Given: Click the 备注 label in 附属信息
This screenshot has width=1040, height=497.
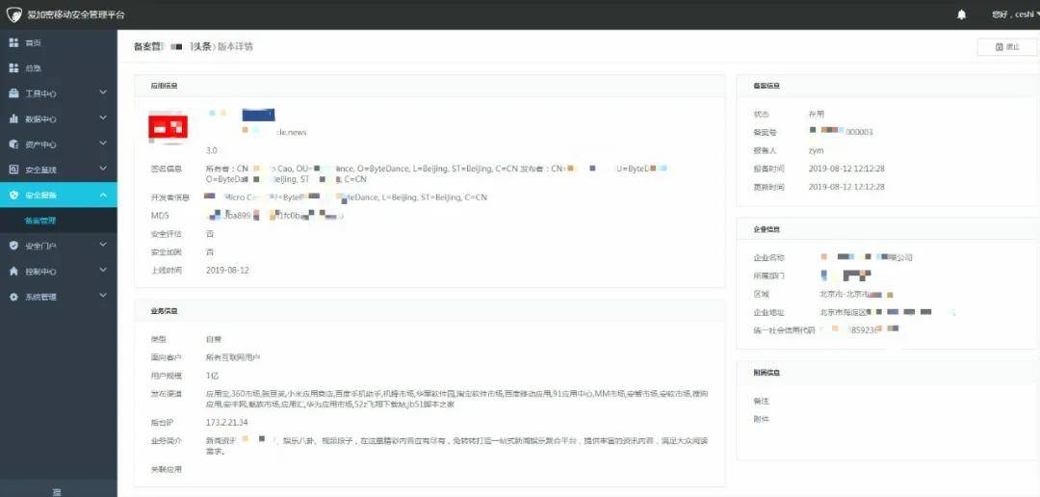Looking at the screenshot, I should (761, 402).
